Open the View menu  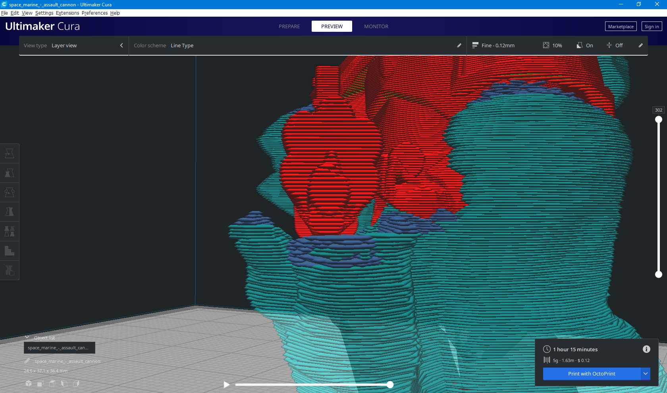27,13
